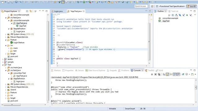Viewport: 198px width, 111px height.
Task: Toggle Hide Non-Public Members green dot in Outline
Action: tap(187, 15)
